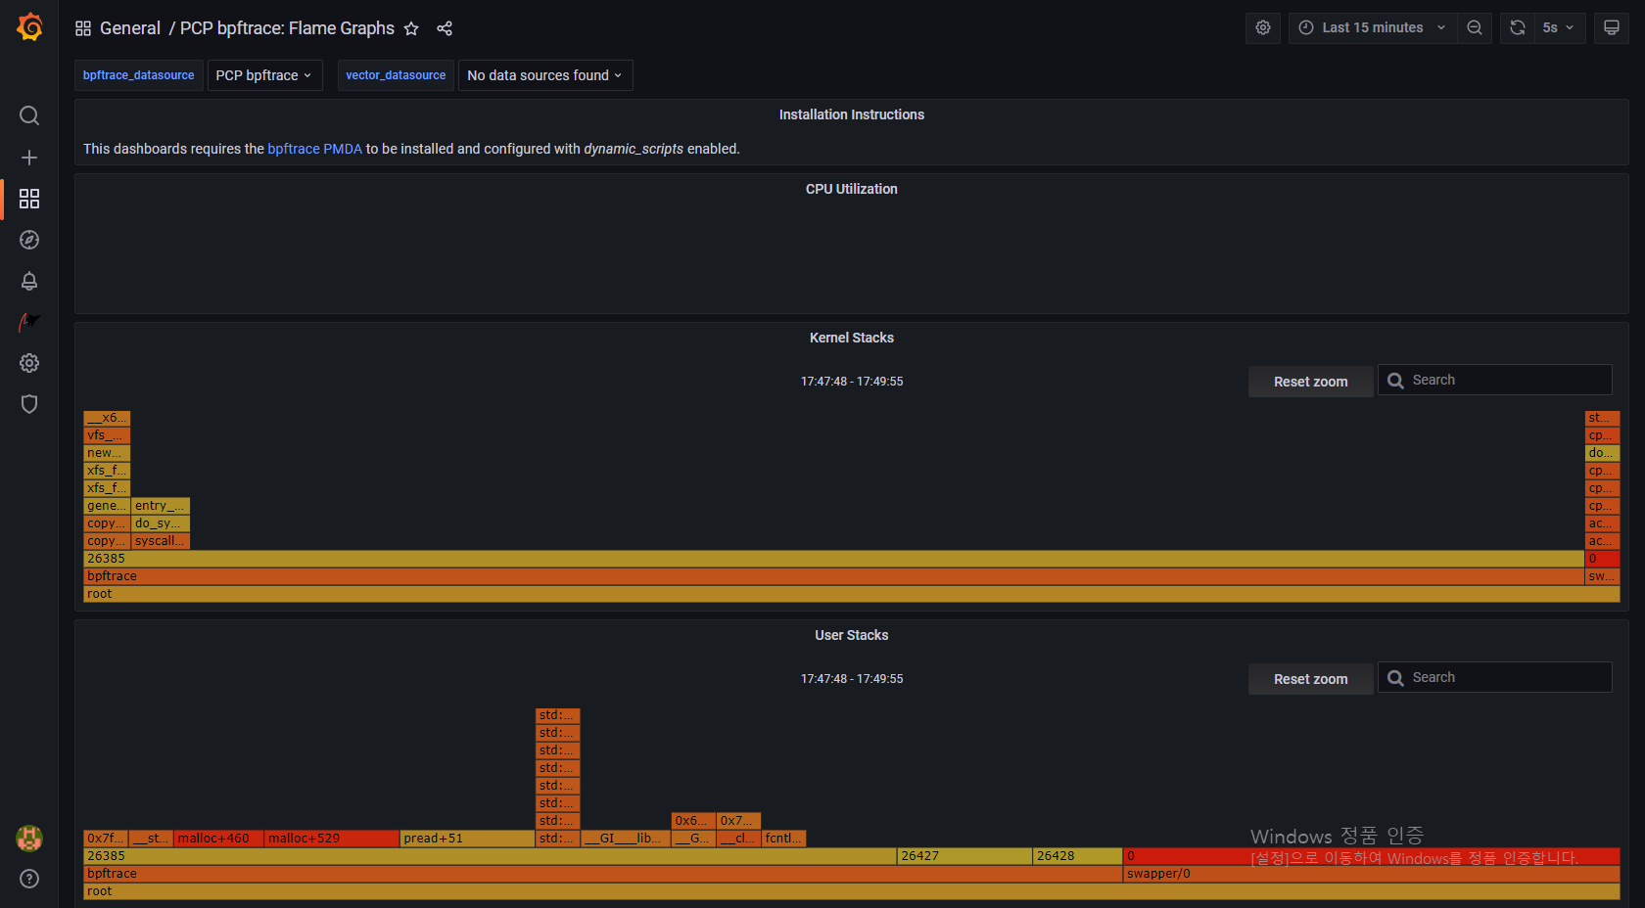Select the __GI___lib frame in User Stacks
The width and height of the screenshot is (1645, 908).
(626, 839)
